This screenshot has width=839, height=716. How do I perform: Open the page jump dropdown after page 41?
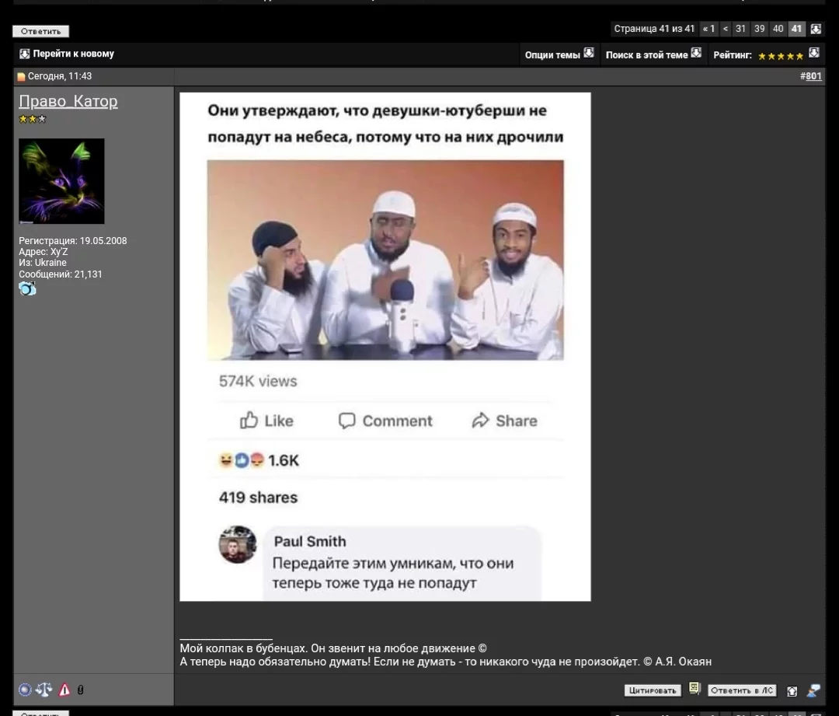(x=816, y=29)
